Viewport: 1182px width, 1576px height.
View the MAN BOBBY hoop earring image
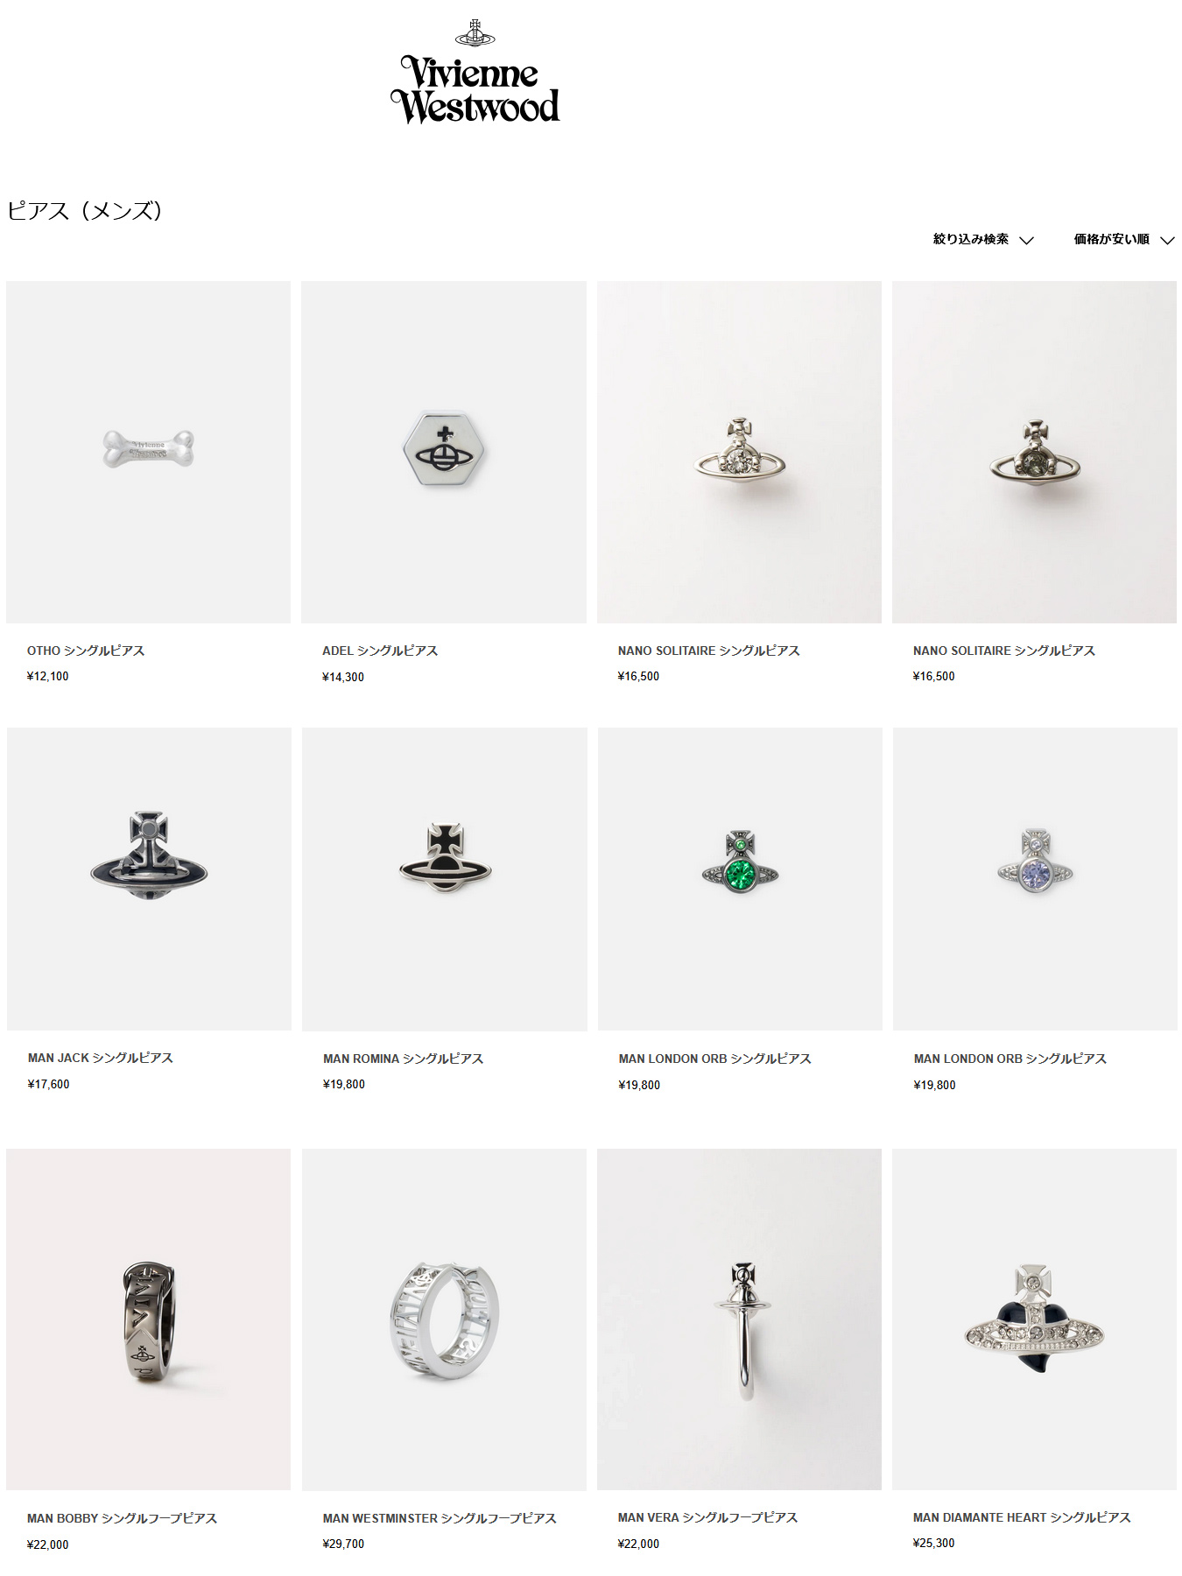(x=148, y=1319)
